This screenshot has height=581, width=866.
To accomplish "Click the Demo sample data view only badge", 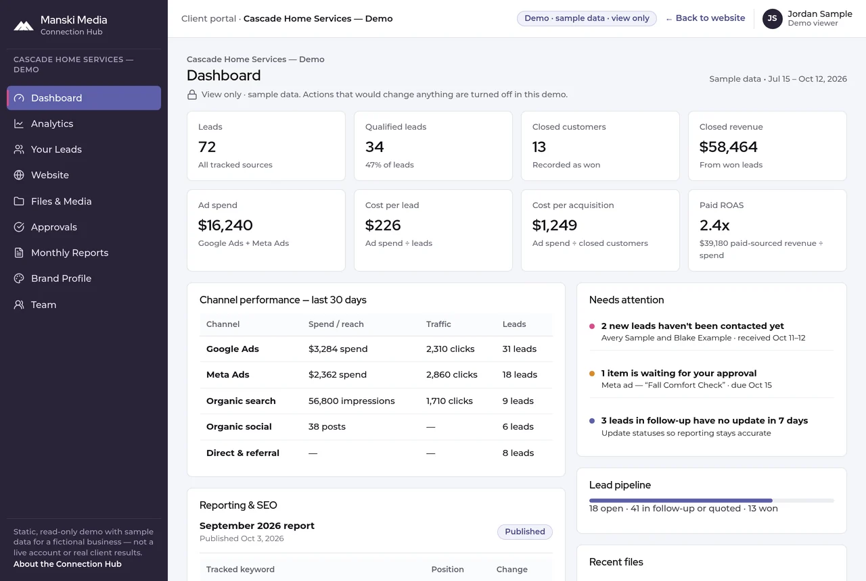I will pyautogui.click(x=587, y=18).
